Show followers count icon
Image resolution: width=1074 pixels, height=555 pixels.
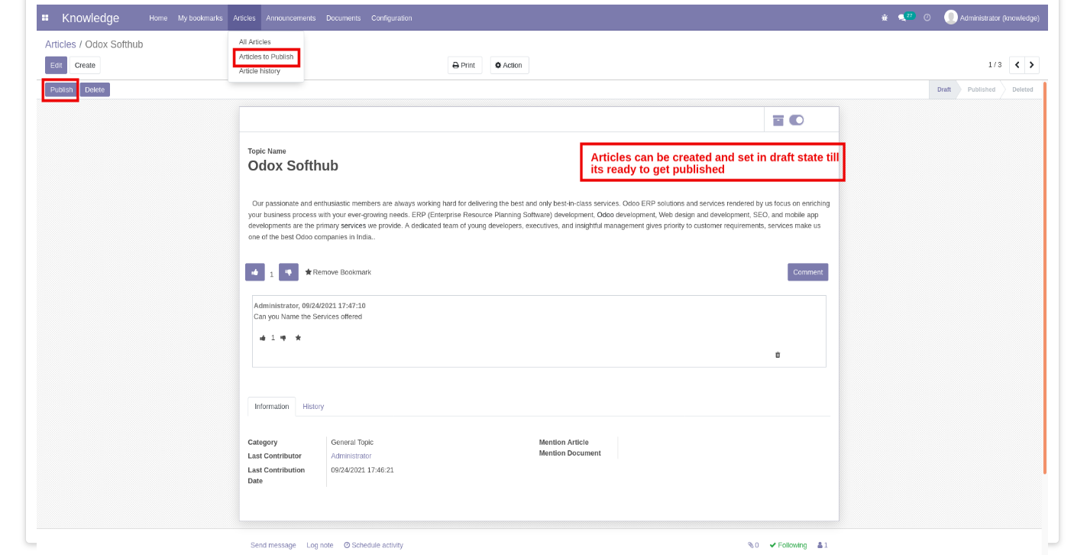coord(823,545)
